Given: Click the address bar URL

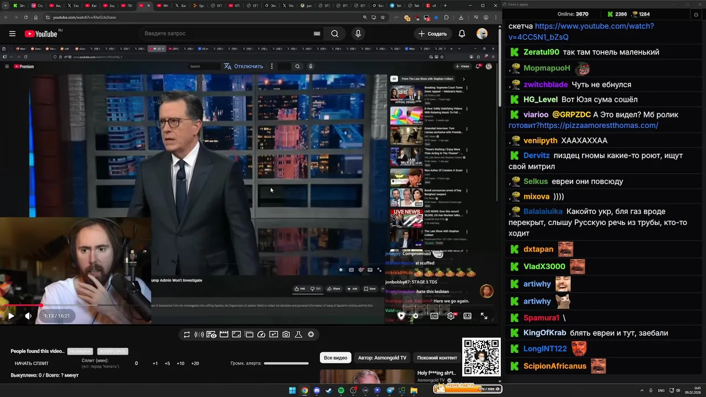Looking at the screenshot, I should pyautogui.click(x=84, y=17).
